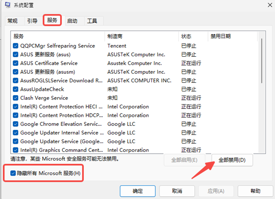Toggle 隐藏所有 Microsoft 服务 checkbox

[13, 173]
